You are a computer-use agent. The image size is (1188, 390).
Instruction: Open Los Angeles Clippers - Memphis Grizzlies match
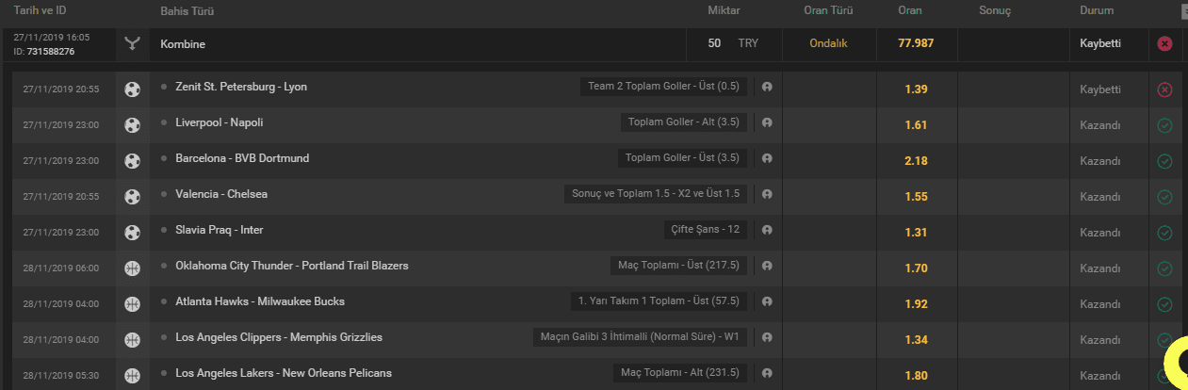click(x=279, y=337)
